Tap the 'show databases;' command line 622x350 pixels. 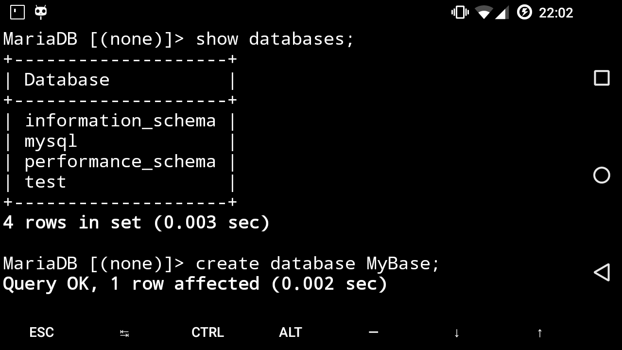click(x=179, y=39)
